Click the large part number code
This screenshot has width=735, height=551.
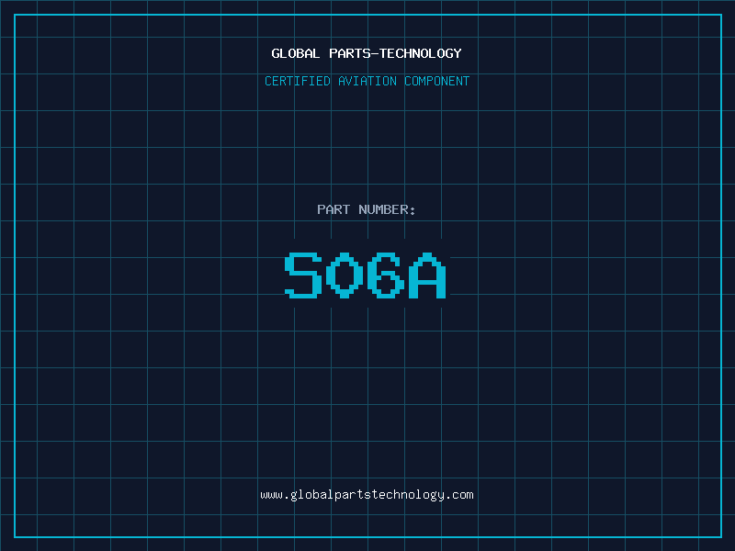click(366, 276)
